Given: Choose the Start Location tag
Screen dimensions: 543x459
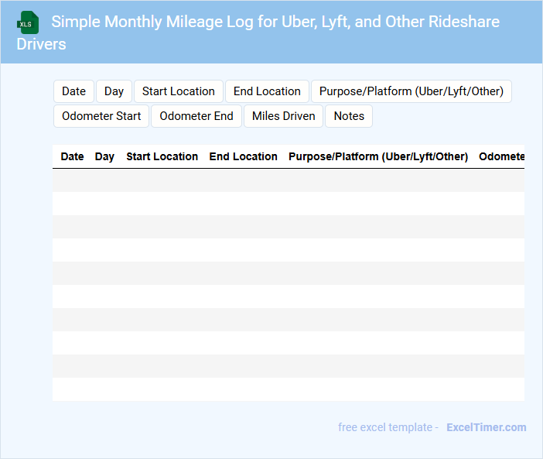Looking at the screenshot, I should pyautogui.click(x=179, y=91).
